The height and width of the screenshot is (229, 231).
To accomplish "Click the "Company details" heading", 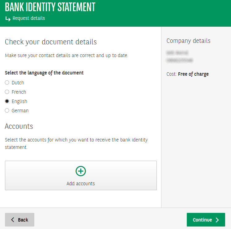I will click(188, 41).
